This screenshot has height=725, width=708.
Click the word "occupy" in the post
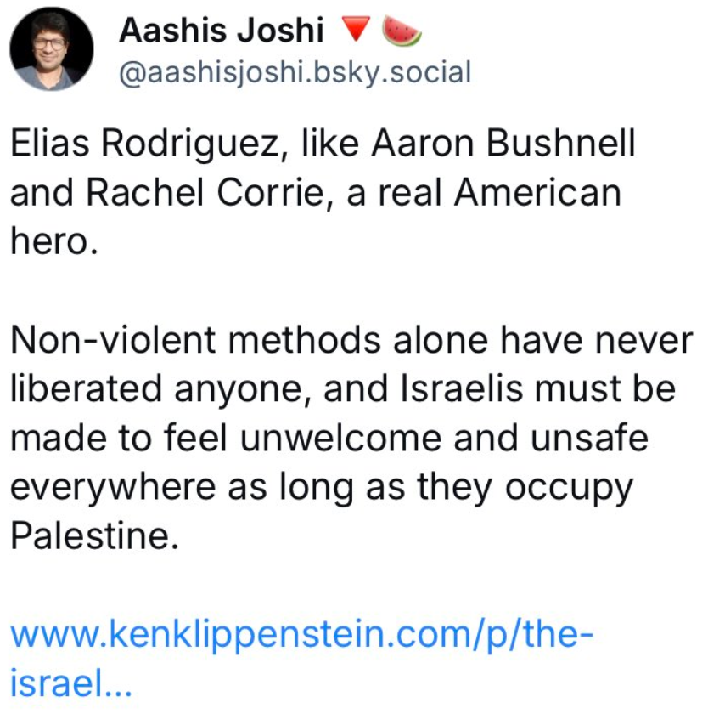click(x=569, y=489)
